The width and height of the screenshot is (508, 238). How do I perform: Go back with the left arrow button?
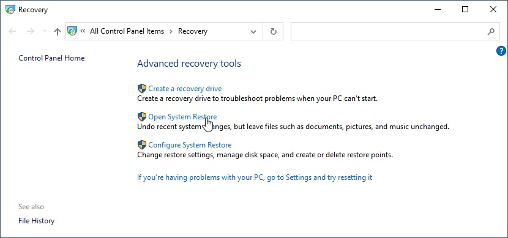[x=12, y=31]
